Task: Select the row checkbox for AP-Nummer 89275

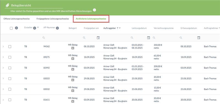Action: point(10,57)
